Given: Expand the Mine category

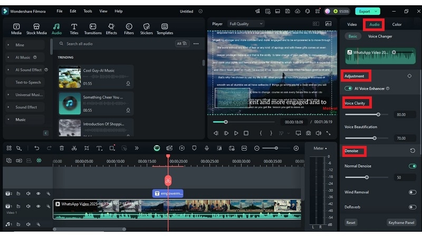Looking at the screenshot, I should tap(8, 45).
